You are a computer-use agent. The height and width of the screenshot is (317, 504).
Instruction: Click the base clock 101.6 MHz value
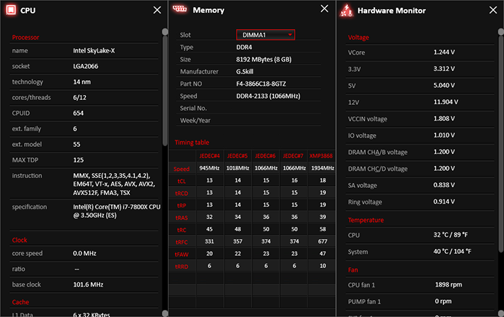(x=88, y=284)
